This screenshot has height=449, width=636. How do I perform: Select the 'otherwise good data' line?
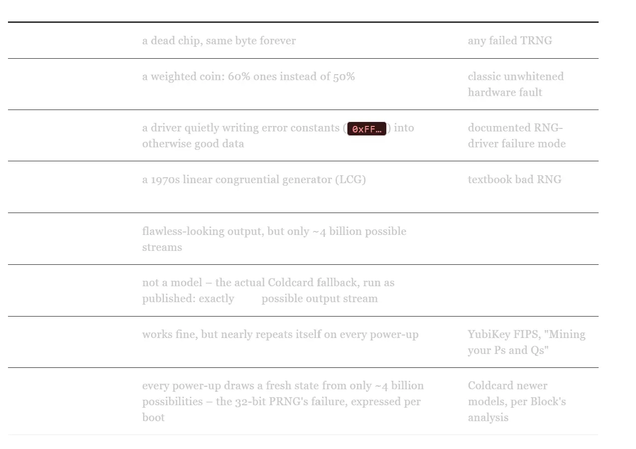pyautogui.click(x=193, y=144)
